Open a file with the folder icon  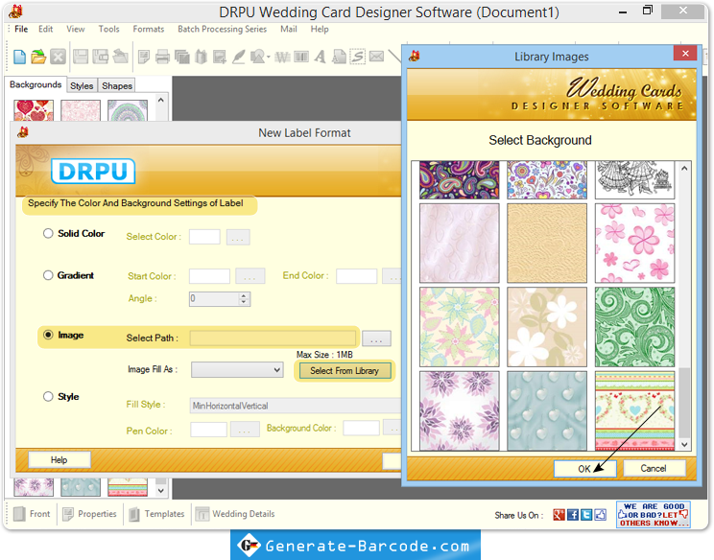pyautogui.click(x=38, y=57)
